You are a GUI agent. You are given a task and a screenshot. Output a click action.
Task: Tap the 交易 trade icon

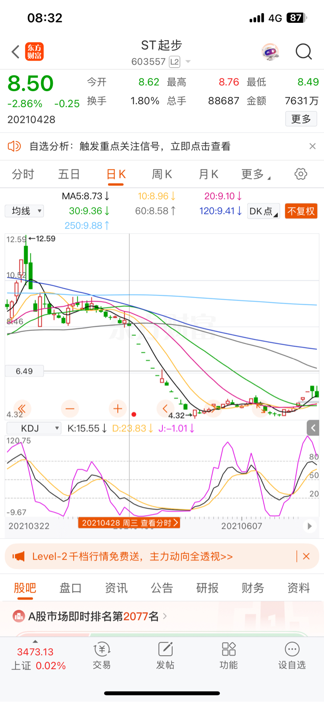(102, 656)
